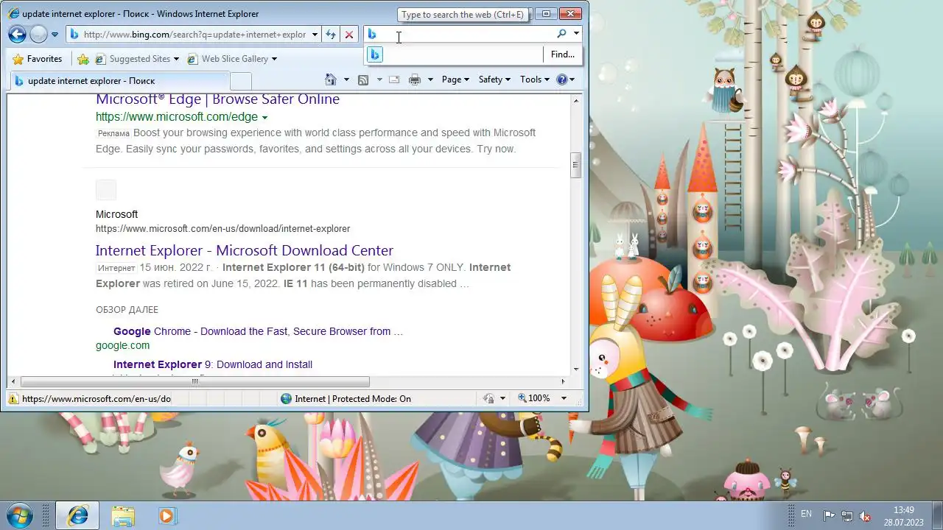Screen dimensions: 943x530
Task: Click 'Internet | Protected Mode: On' status
Action: click(346, 399)
